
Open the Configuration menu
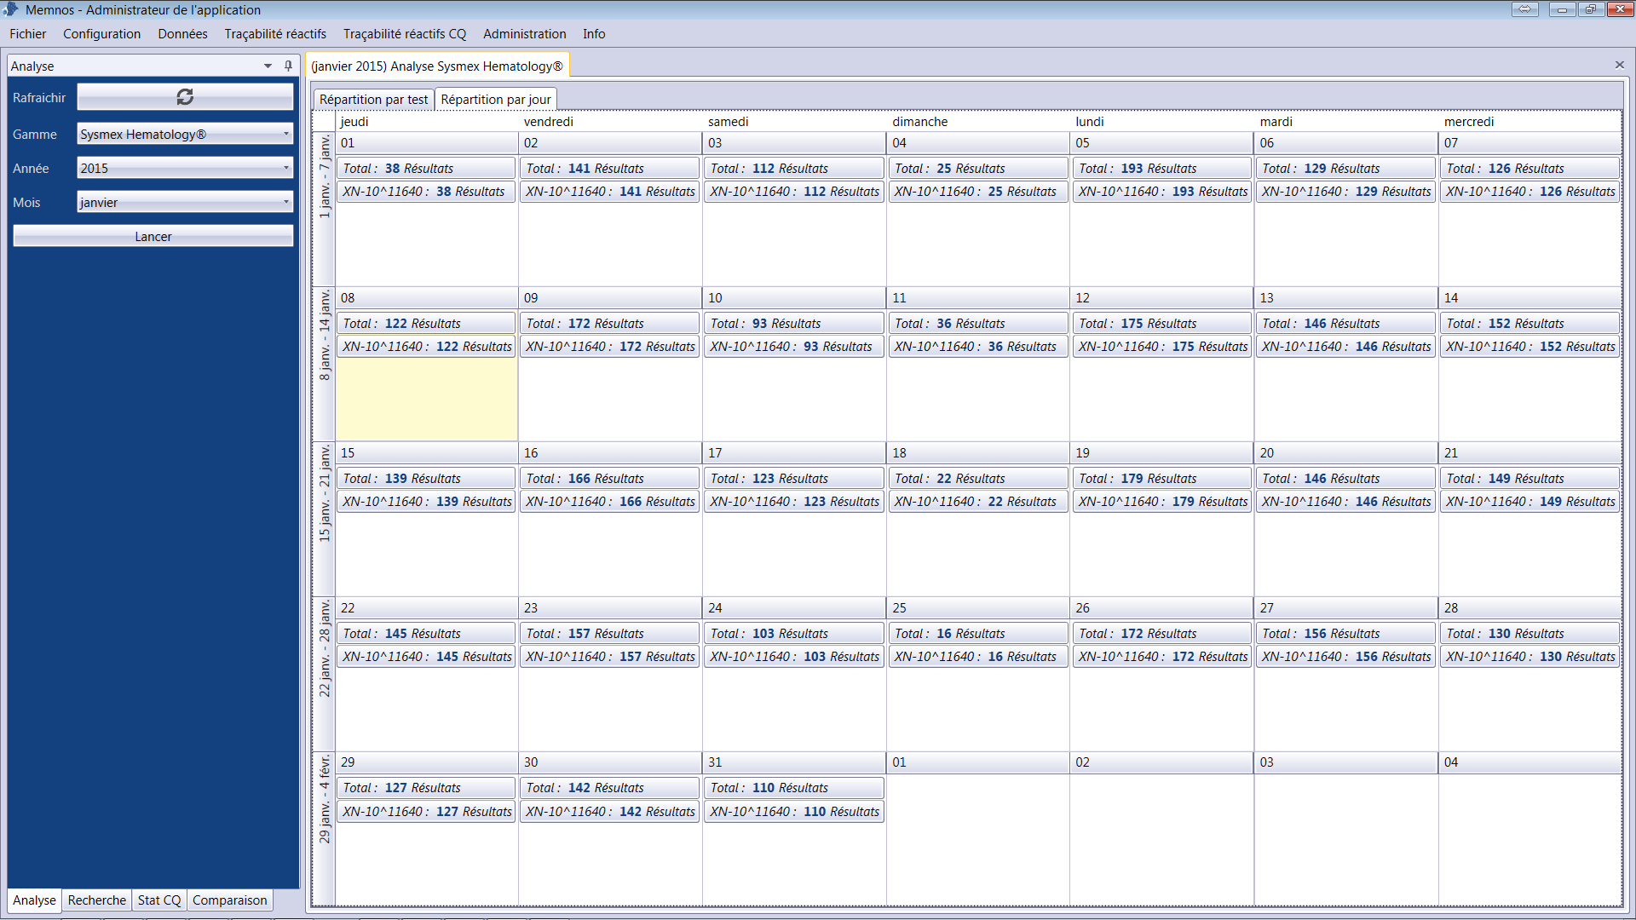click(101, 34)
